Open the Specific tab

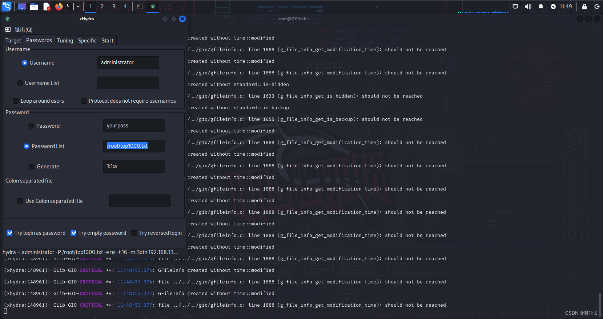coord(87,41)
